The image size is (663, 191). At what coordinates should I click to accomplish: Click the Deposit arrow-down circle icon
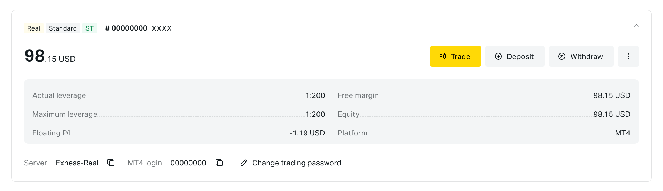click(x=498, y=56)
